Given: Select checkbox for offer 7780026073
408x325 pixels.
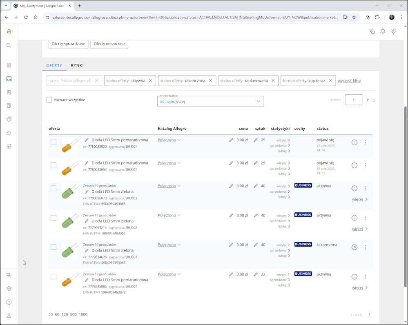Looking at the screenshot, I should [x=54, y=188].
